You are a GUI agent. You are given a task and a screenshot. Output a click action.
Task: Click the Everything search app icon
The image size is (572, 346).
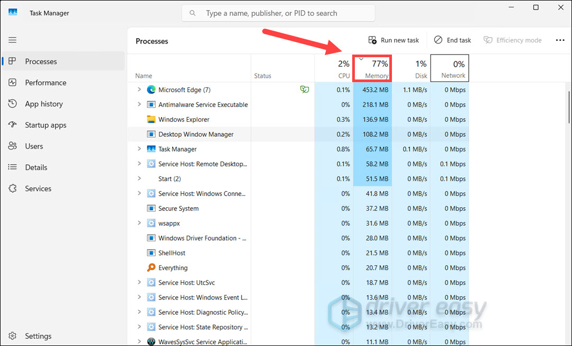(151, 268)
